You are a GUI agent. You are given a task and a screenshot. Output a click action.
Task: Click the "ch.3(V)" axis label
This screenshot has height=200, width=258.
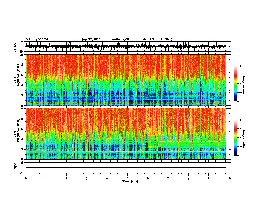(x=16, y=168)
